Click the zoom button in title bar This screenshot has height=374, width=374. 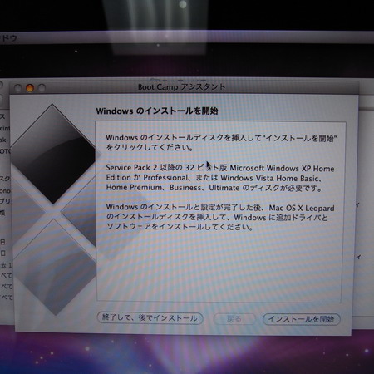[42, 88]
